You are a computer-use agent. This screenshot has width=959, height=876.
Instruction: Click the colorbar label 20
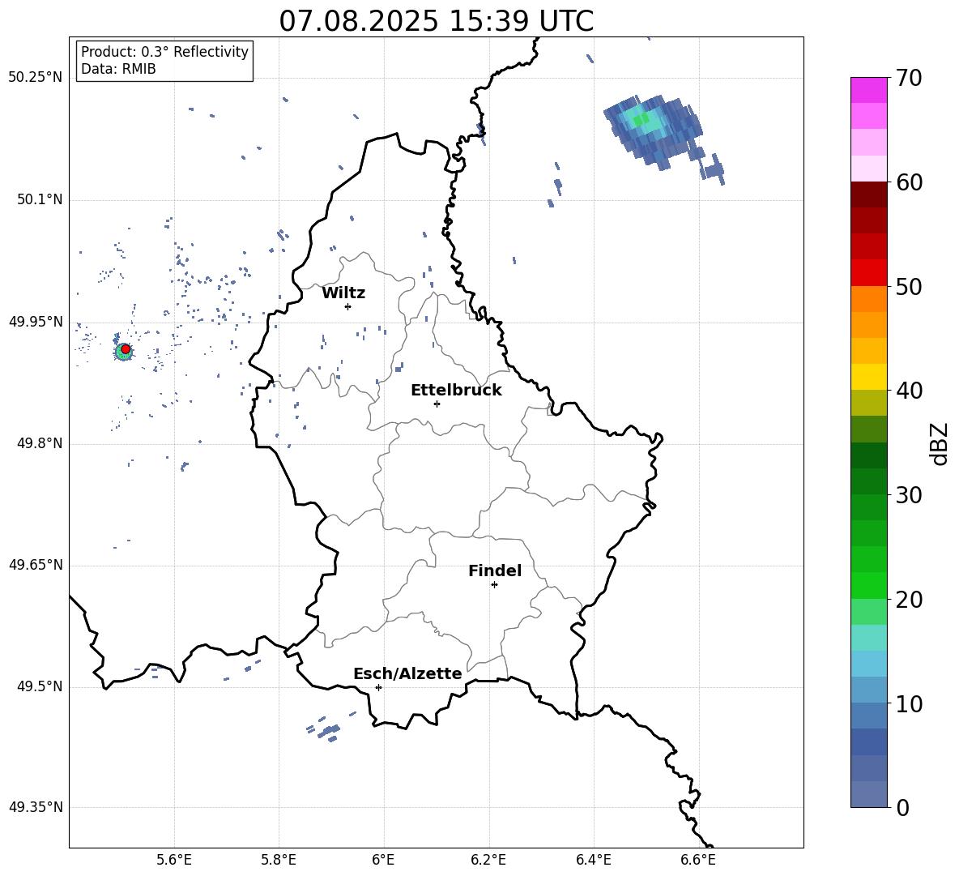[909, 599]
